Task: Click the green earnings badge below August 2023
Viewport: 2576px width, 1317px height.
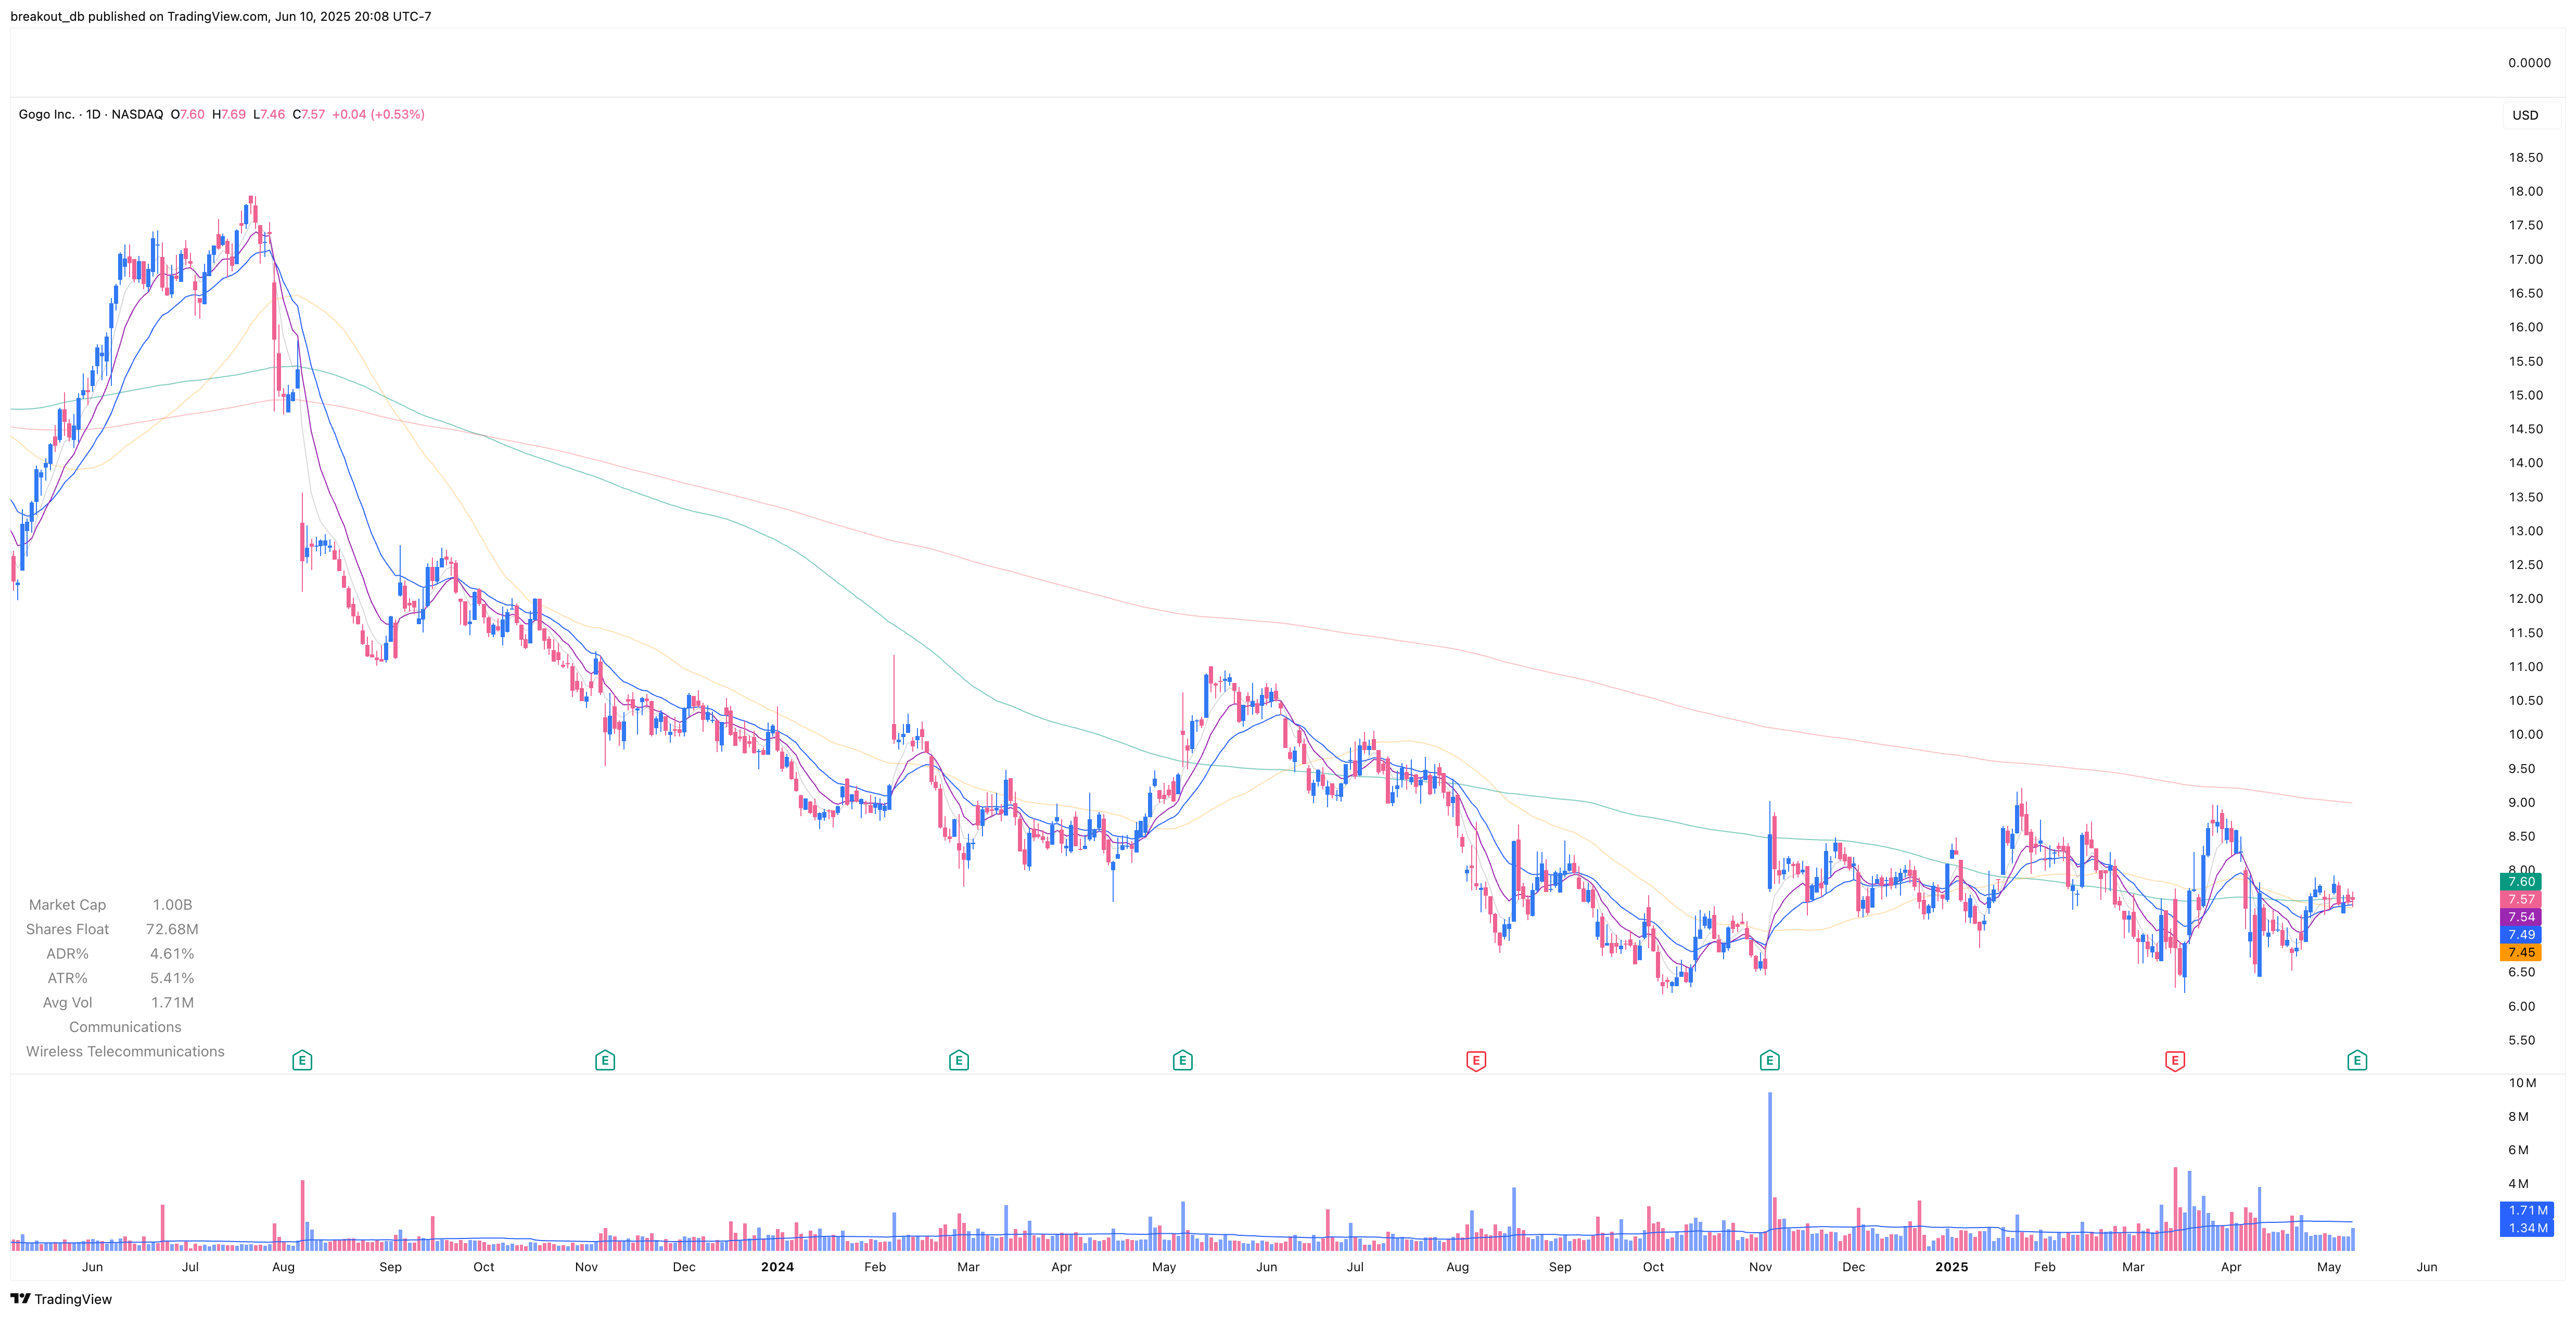Action: 302,1060
